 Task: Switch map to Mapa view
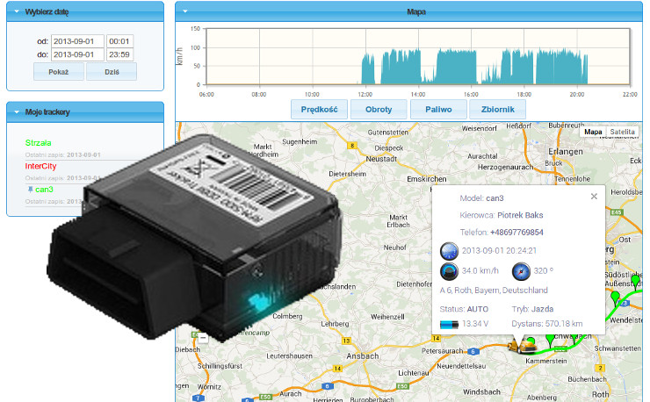(593, 132)
